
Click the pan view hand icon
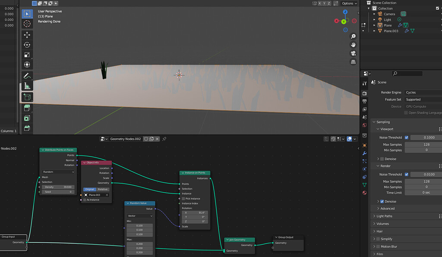point(353,45)
